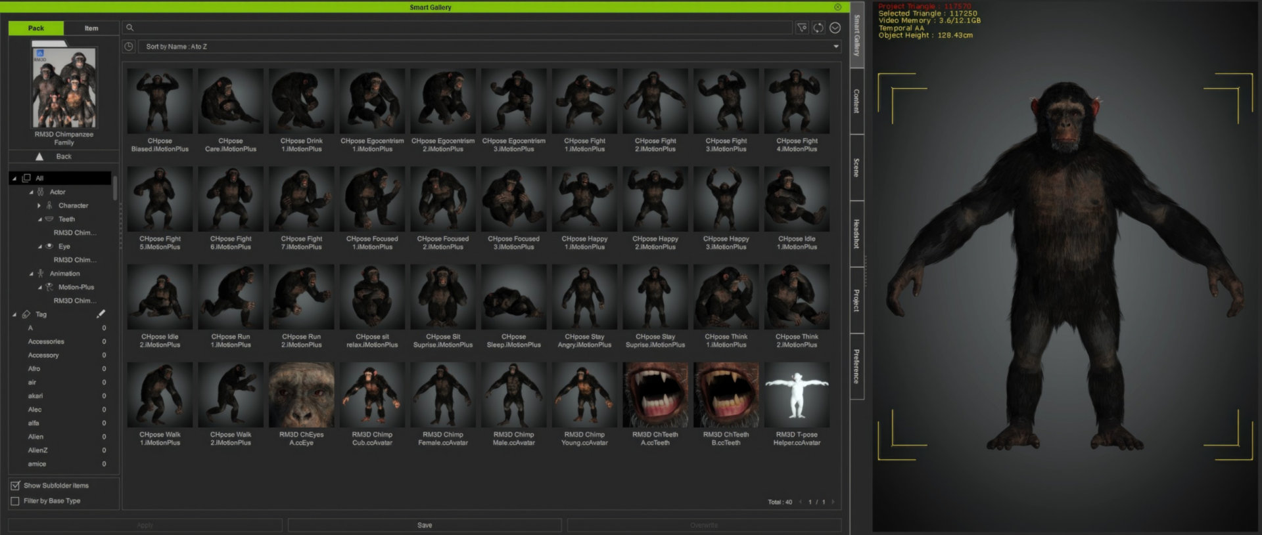Select RM3D Chimp Cub ccAvatar thumbnail
Screen dimensions: 1262x535
[372, 395]
